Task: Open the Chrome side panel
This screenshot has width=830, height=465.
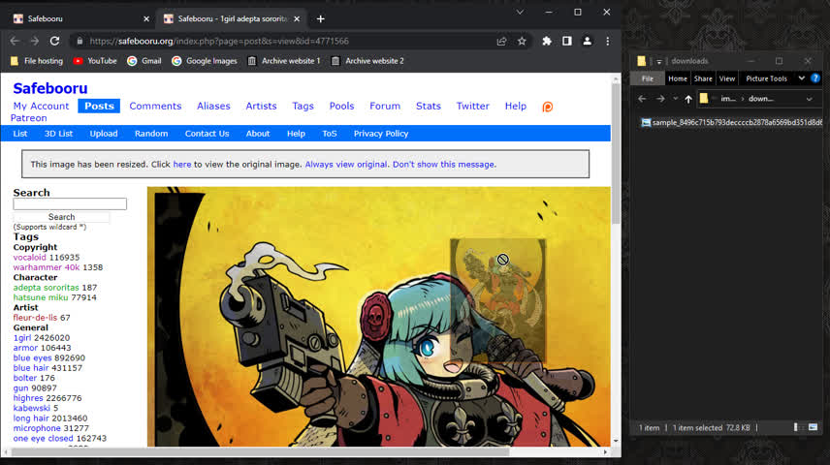Action: pos(566,41)
